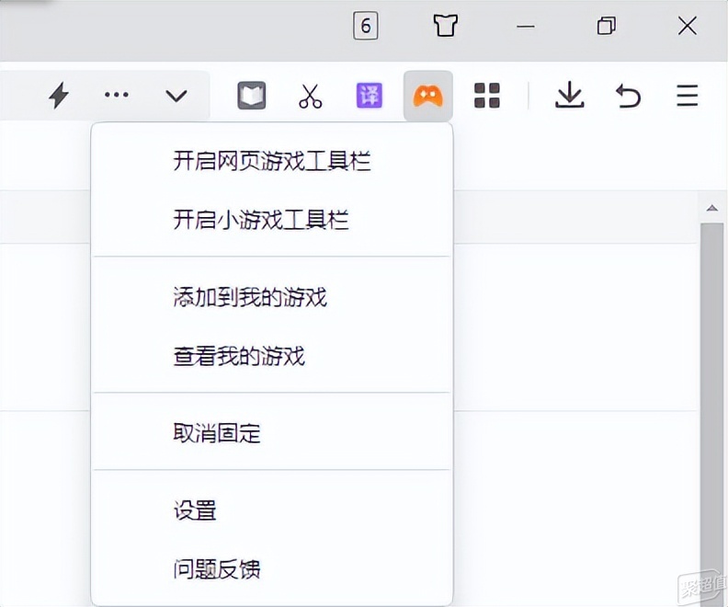Open the downloads arrow icon
This screenshot has width=728, height=607.
(570, 96)
